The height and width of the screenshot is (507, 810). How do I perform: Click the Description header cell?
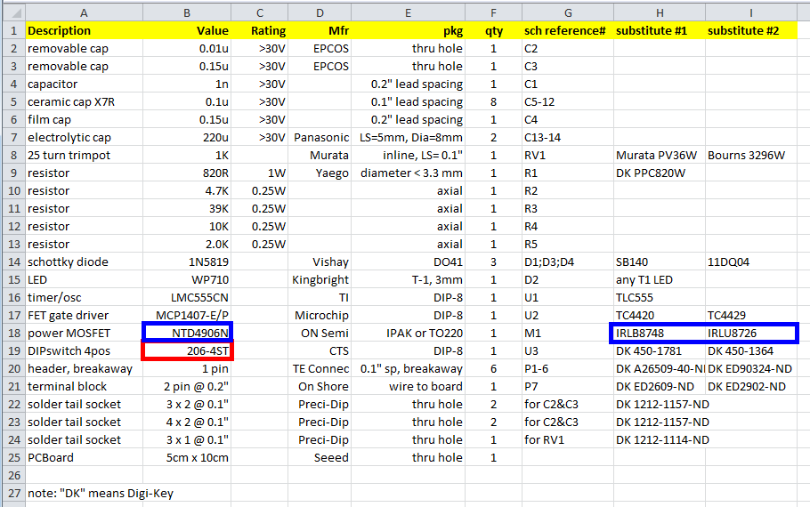(x=84, y=30)
